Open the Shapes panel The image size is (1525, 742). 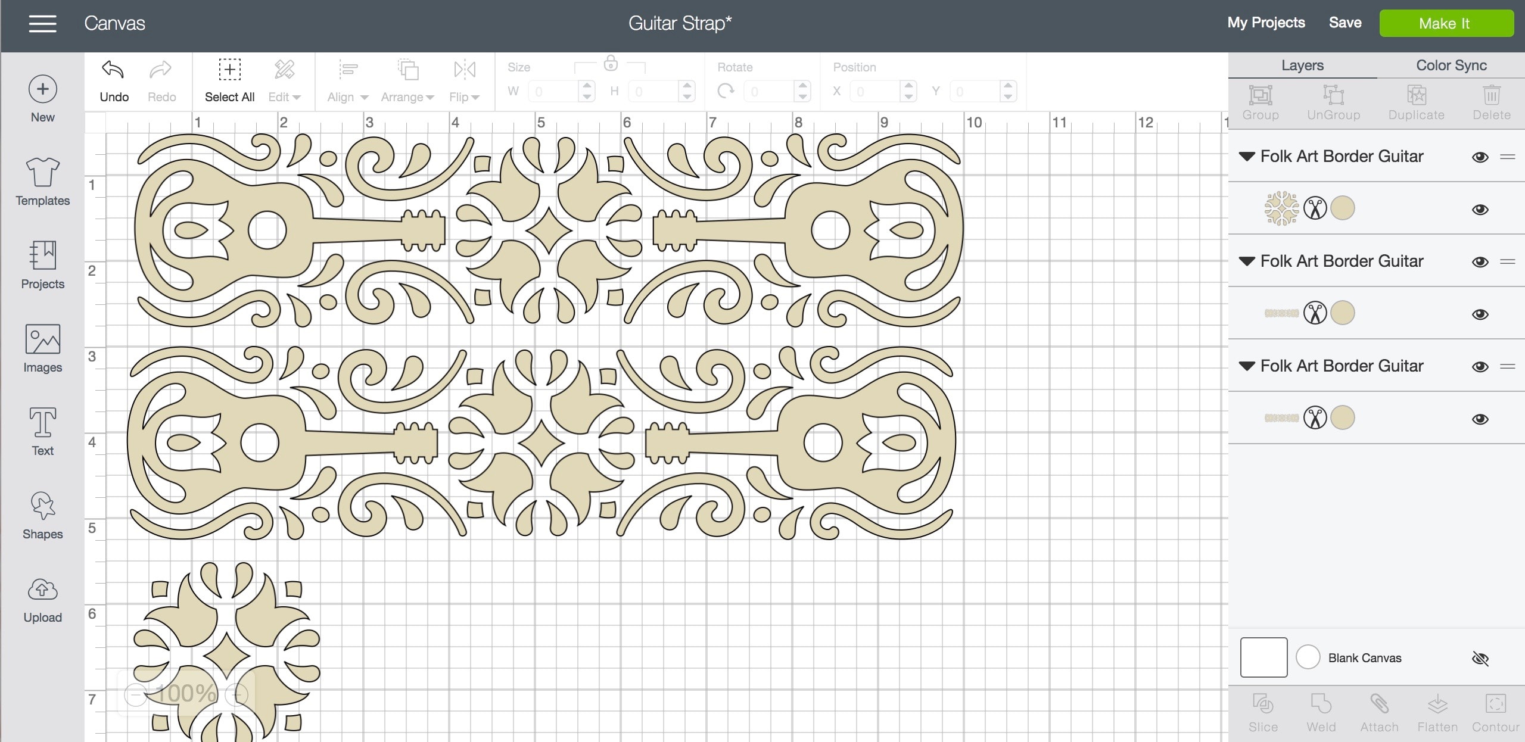tap(42, 515)
